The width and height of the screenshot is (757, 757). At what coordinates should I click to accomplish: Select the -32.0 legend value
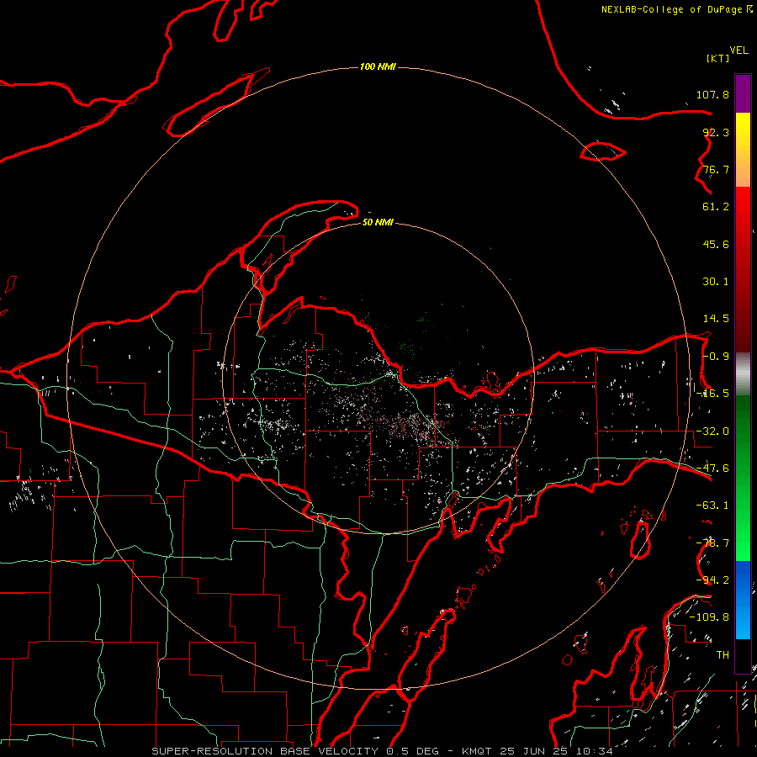point(712,431)
